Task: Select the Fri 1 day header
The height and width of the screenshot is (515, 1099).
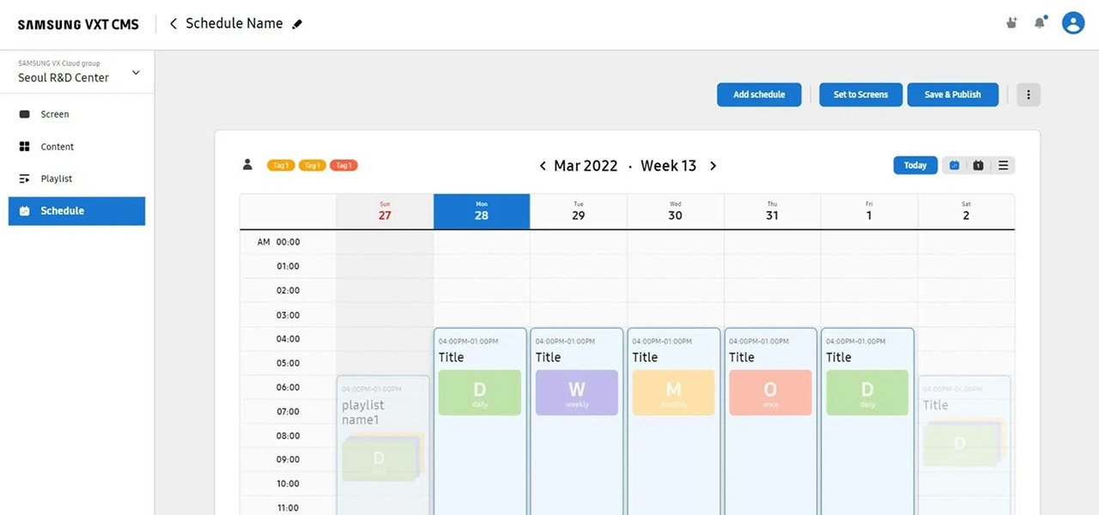Action: [x=869, y=211]
